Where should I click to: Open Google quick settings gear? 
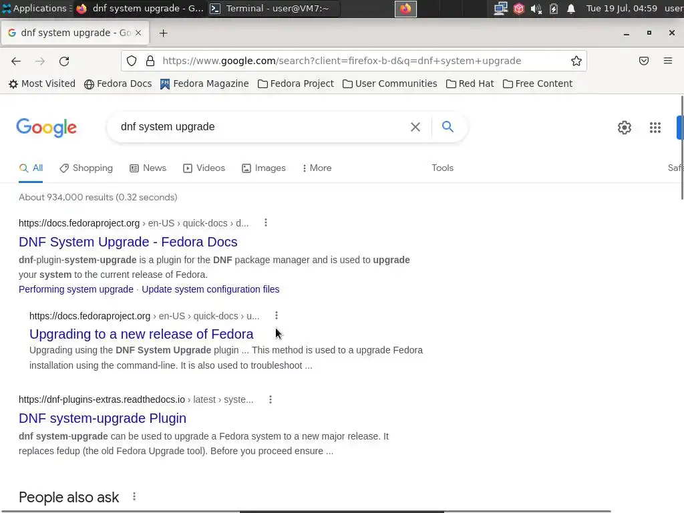click(x=625, y=128)
